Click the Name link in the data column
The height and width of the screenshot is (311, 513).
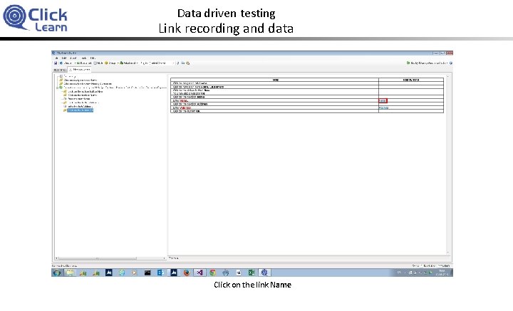[383, 100]
